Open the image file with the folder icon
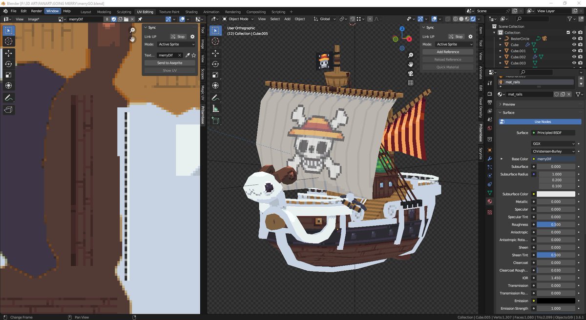 coord(126,19)
